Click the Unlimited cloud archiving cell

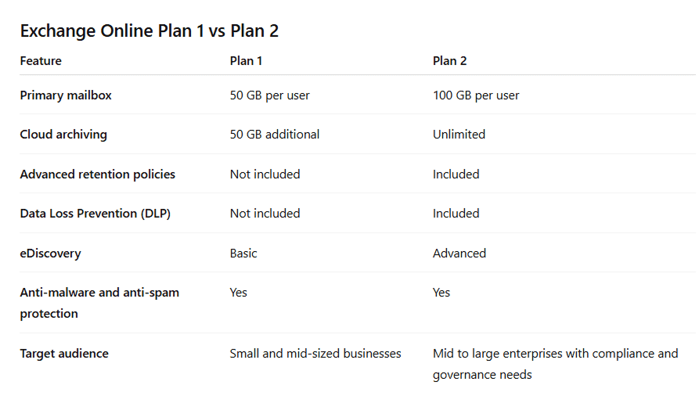459,135
